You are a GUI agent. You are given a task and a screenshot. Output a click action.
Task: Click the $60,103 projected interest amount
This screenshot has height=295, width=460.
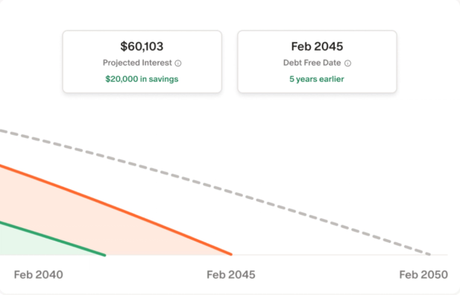142,46
